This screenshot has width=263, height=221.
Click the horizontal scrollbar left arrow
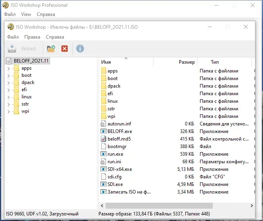[102, 205]
